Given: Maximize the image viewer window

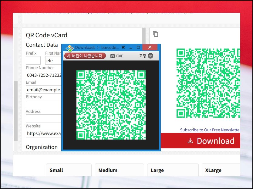Looking at the screenshot, I should pos(138,47).
